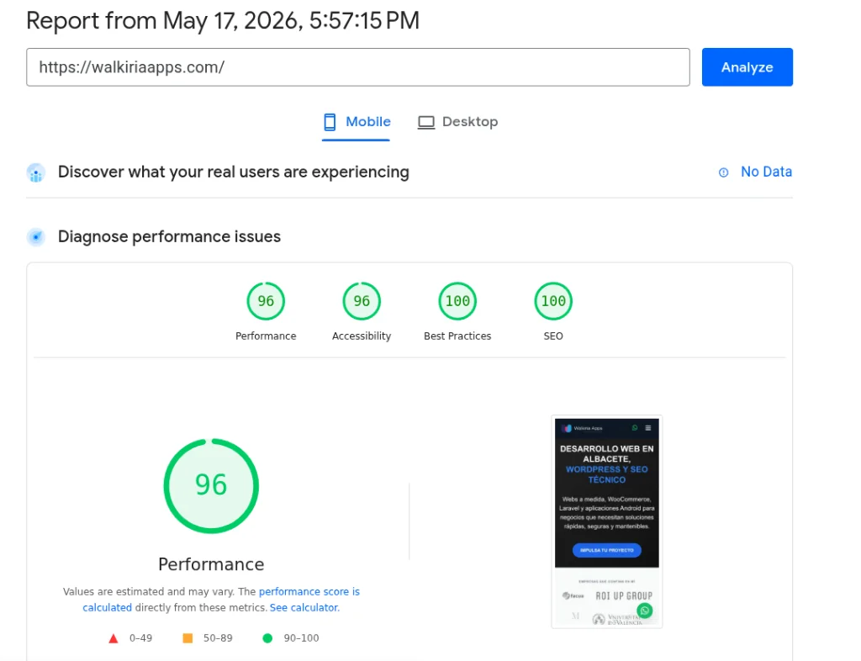This screenshot has width=861, height=661.
Task: Click the blue Analyze button
Action: tap(747, 67)
